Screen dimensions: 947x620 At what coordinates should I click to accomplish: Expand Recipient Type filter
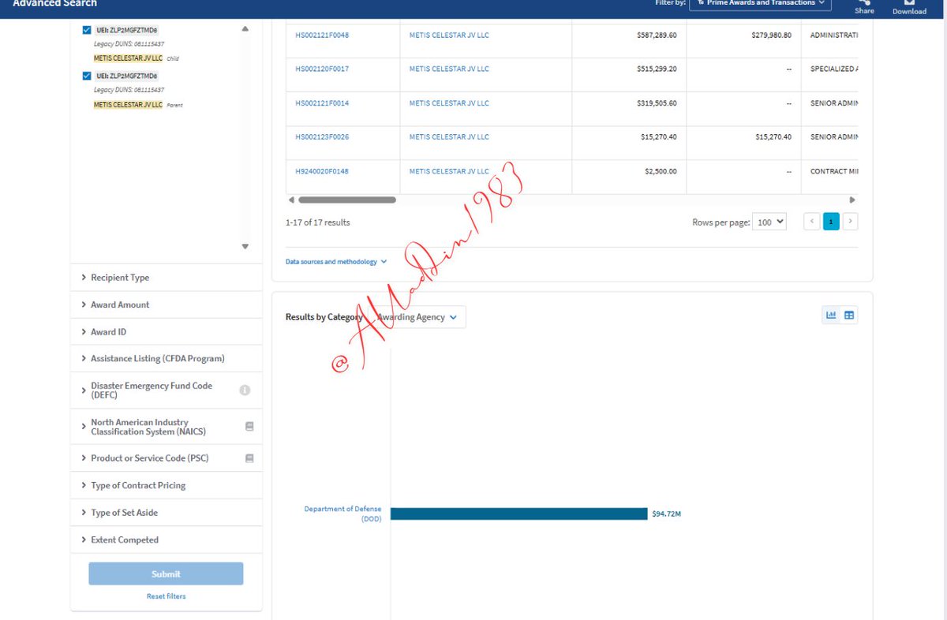pos(166,278)
